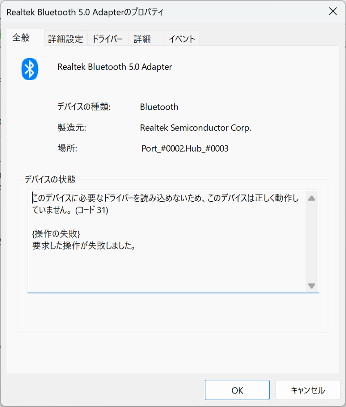Click the 製造元 label
346x407 pixels.
coord(72,128)
